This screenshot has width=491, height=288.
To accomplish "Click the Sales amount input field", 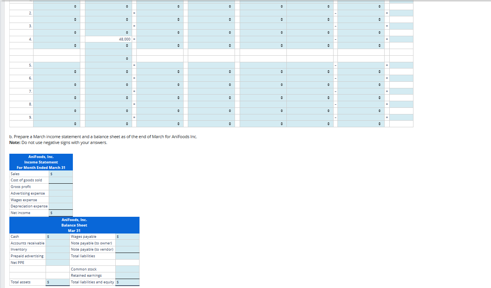I will click(x=61, y=174).
